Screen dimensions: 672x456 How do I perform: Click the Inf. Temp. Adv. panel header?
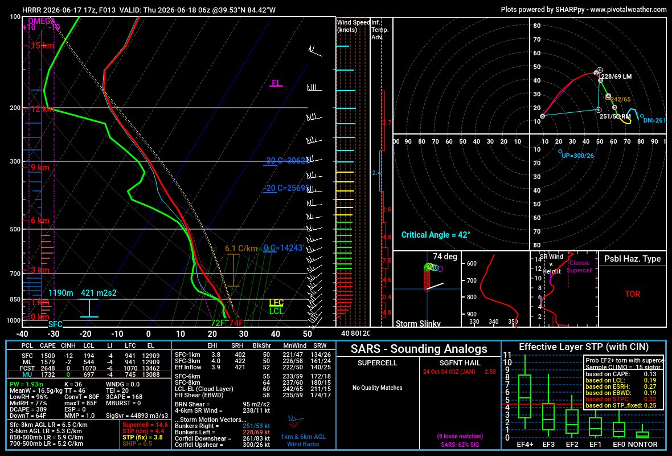pos(380,30)
